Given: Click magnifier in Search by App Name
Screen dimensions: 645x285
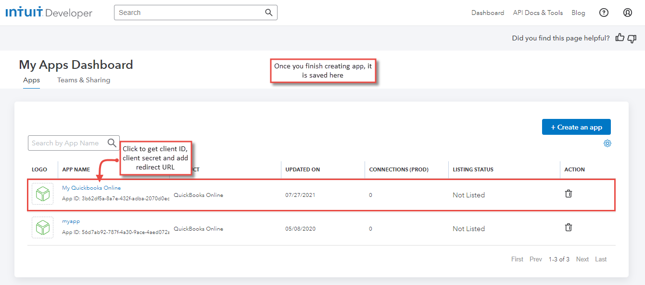Looking at the screenshot, I should pos(112,142).
